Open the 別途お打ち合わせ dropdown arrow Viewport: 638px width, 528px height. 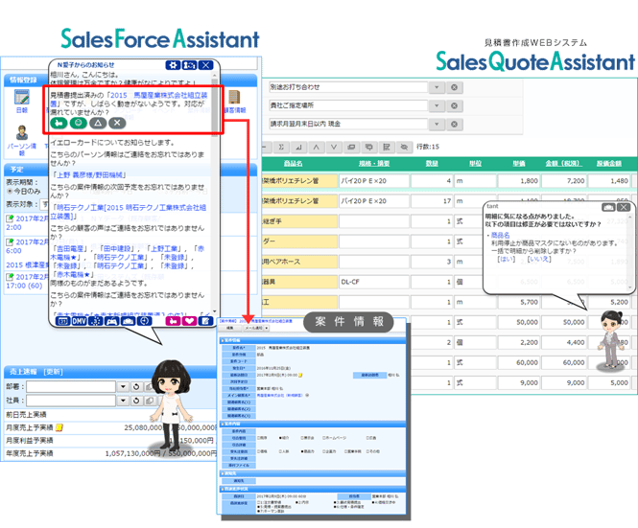click(437, 87)
